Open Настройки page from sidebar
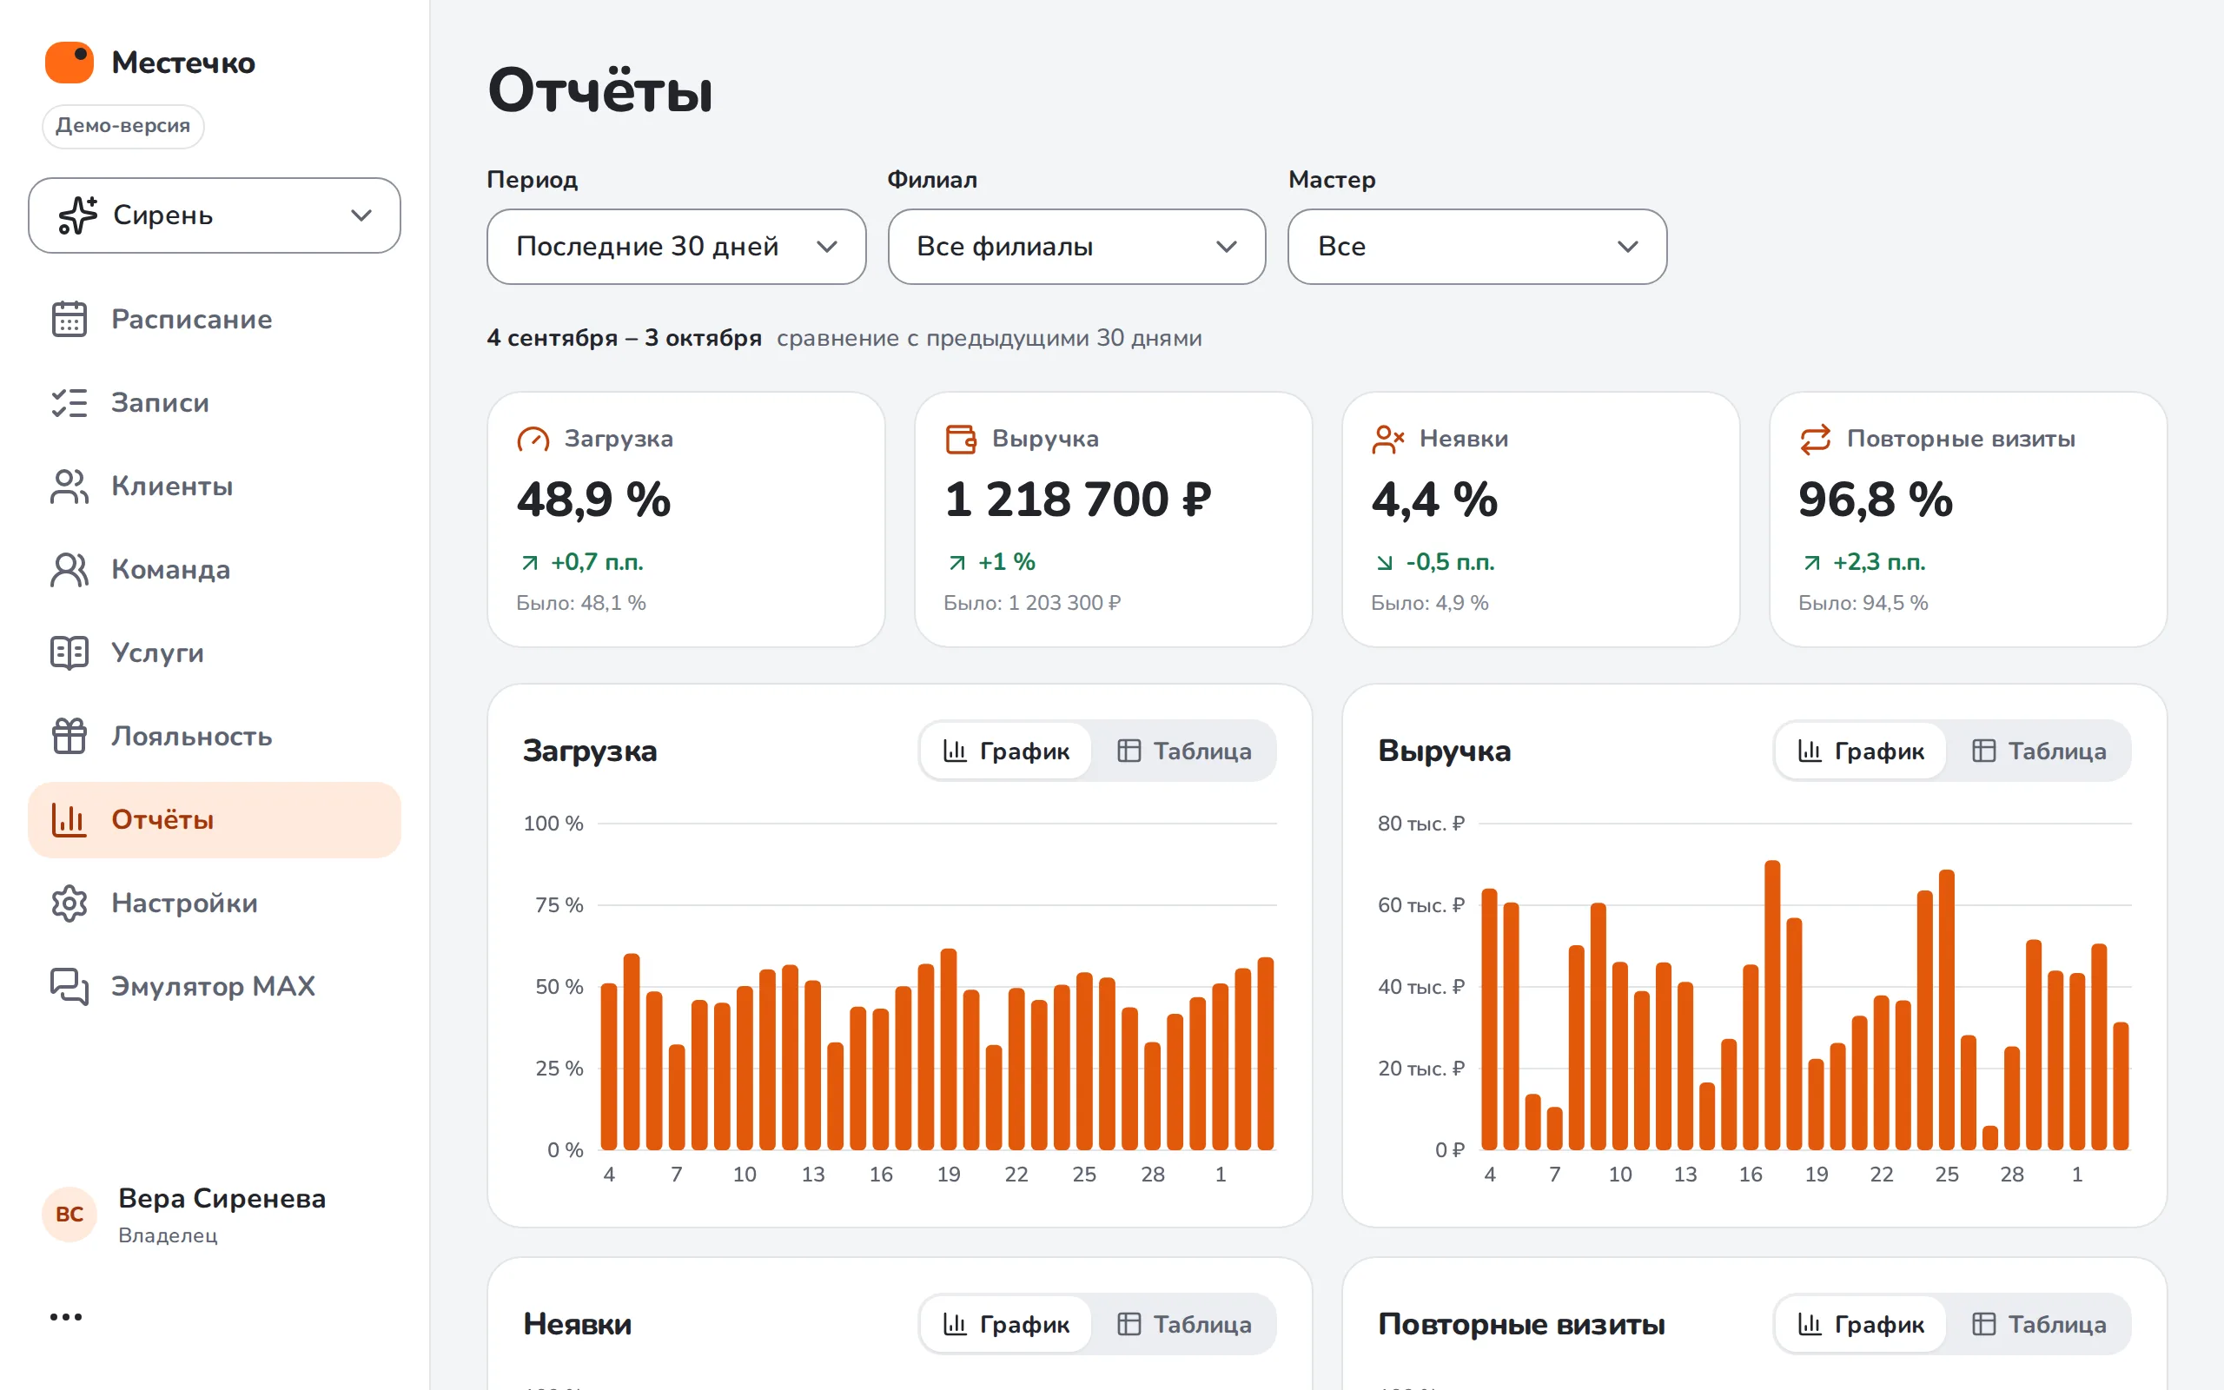This screenshot has width=2224, height=1390. (214, 903)
